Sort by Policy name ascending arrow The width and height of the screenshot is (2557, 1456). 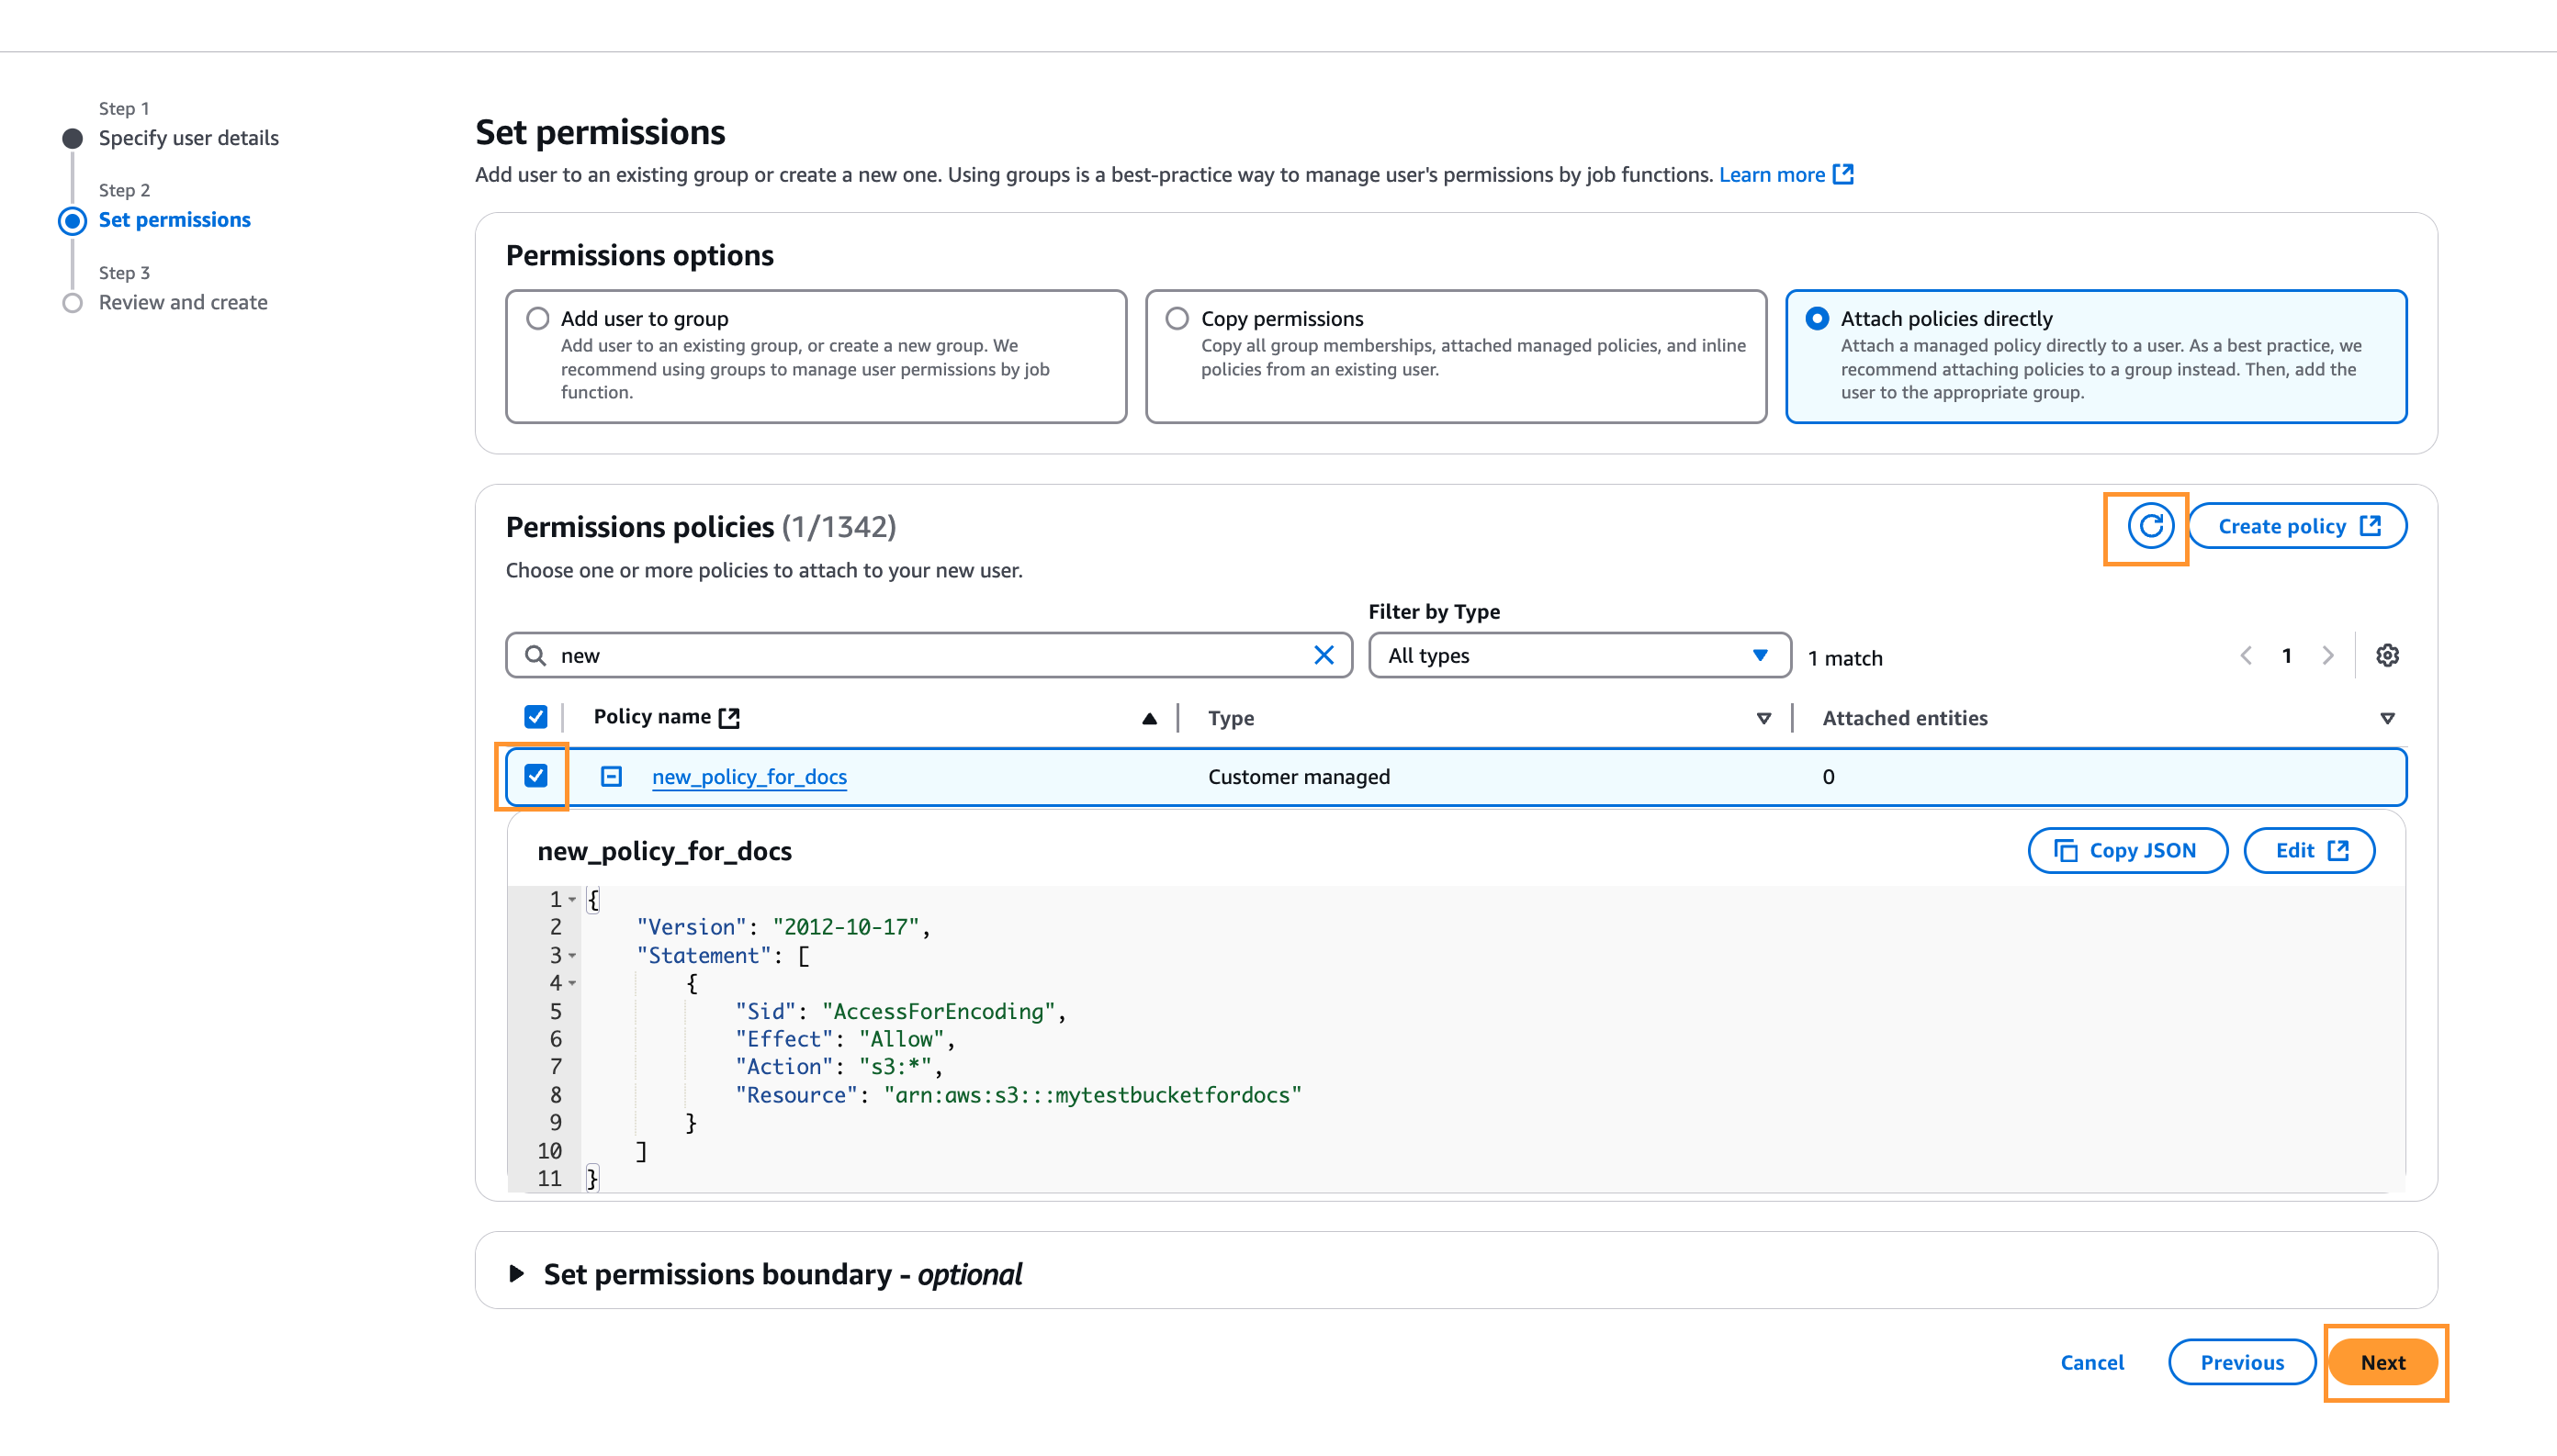[x=1149, y=718]
